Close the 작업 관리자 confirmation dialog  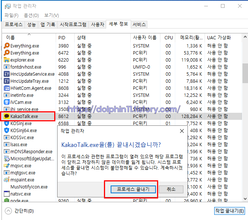(182, 131)
